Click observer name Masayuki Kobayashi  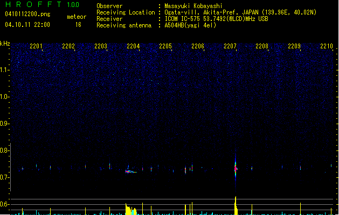[x=193, y=6]
